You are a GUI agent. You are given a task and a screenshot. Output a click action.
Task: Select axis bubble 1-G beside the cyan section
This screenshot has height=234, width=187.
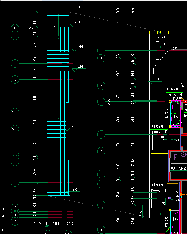pos(15,129)
